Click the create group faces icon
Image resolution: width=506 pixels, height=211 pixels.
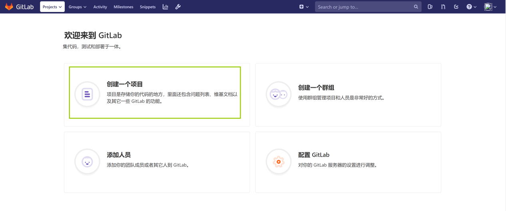pyautogui.click(x=279, y=94)
